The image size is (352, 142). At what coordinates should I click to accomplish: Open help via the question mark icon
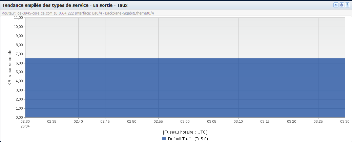[347, 5]
